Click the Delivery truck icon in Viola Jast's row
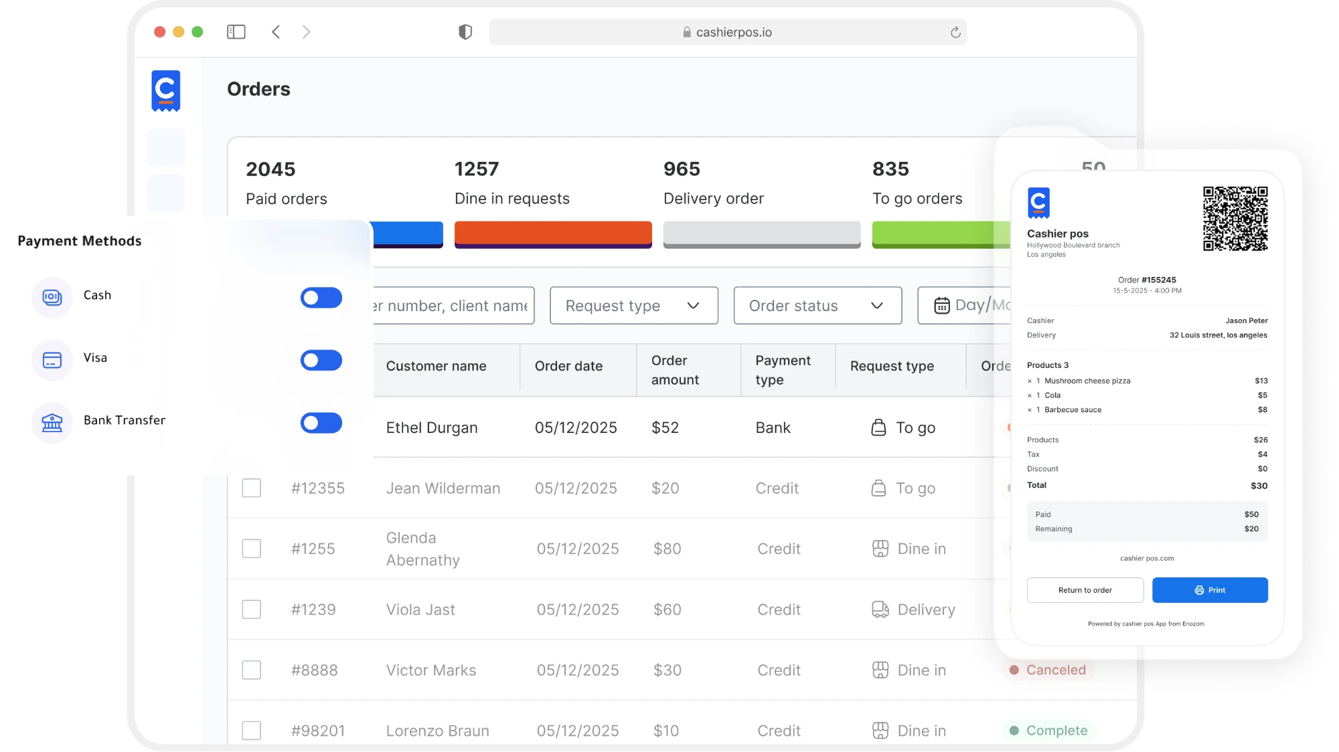1339x752 pixels. [x=880, y=609]
